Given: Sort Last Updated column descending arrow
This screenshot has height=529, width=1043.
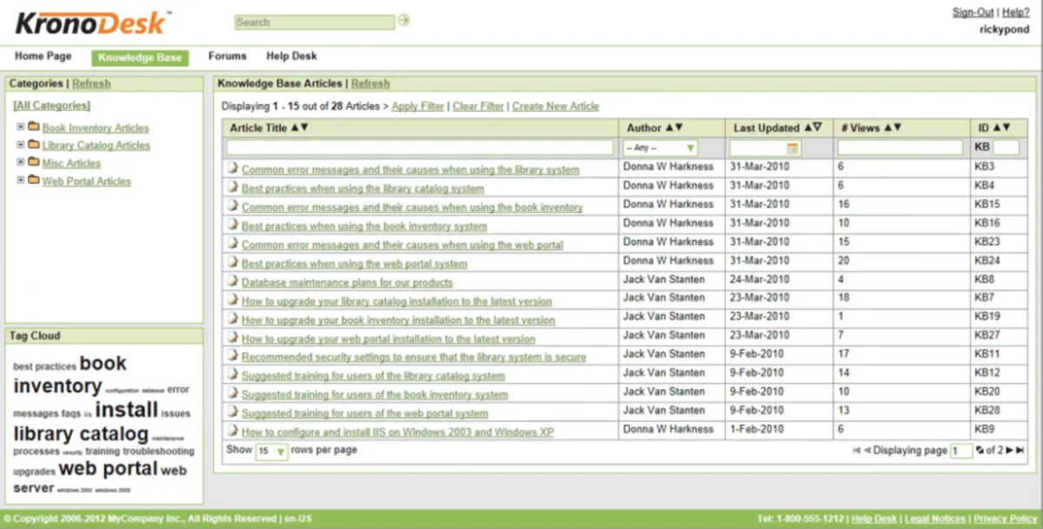Looking at the screenshot, I should click(817, 128).
